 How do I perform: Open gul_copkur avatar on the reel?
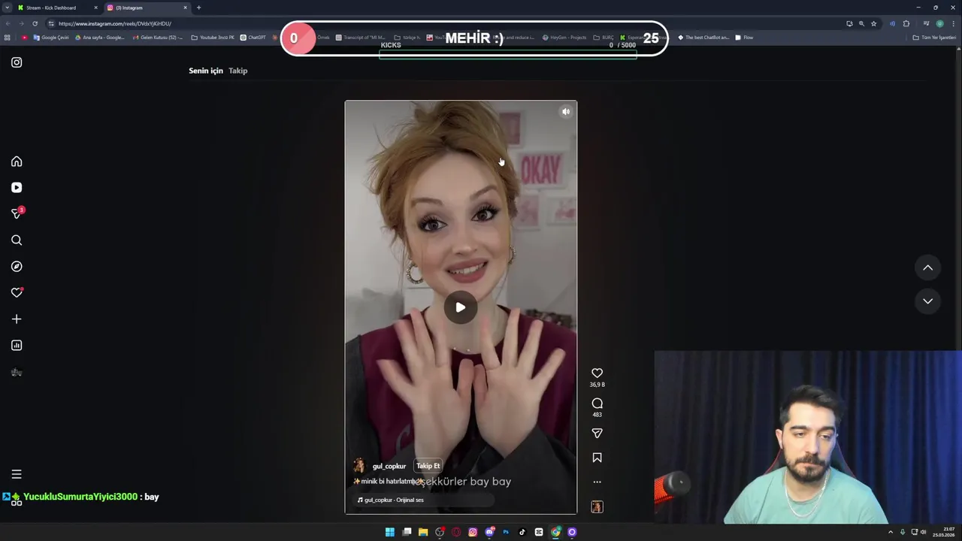[359, 466]
